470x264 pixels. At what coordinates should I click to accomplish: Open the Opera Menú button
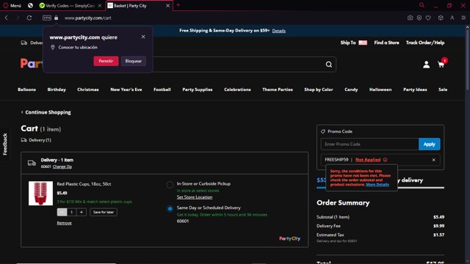[x=12, y=5]
